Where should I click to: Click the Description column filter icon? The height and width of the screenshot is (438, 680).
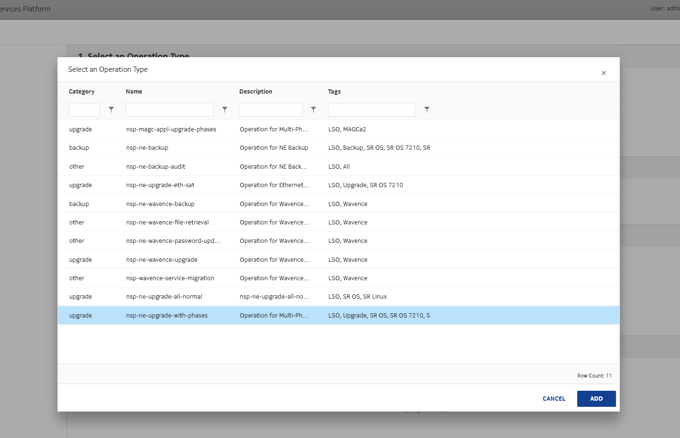[313, 110]
